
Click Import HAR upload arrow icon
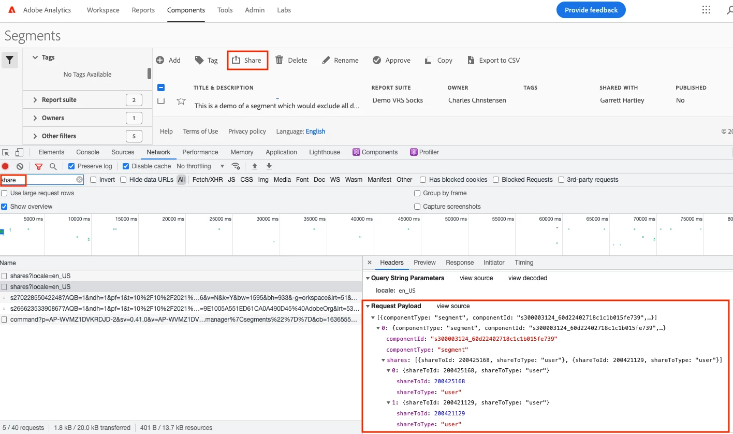click(x=255, y=166)
